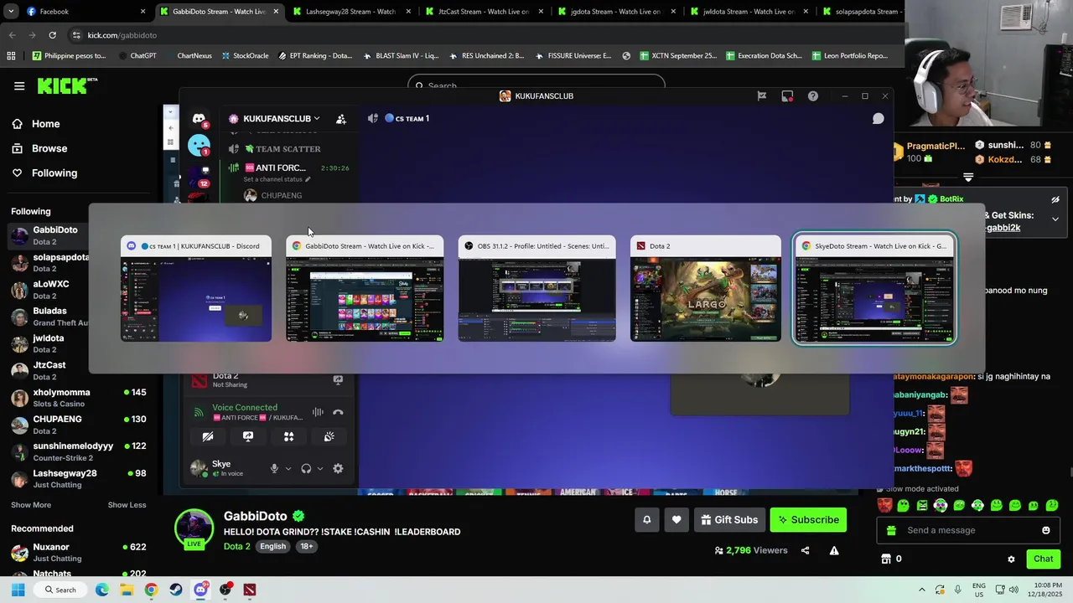Open Discord inbox flag icon
The height and width of the screenshot is (603, 1073).
pos(762,96)
